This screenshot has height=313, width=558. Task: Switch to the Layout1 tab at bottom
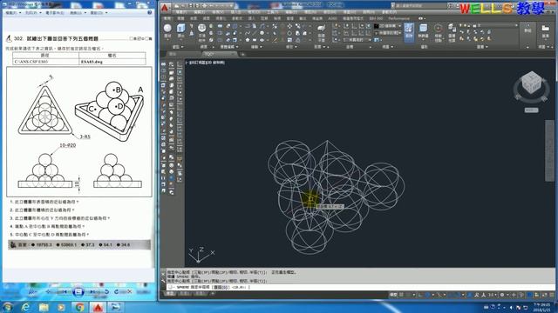pos(184,294)
